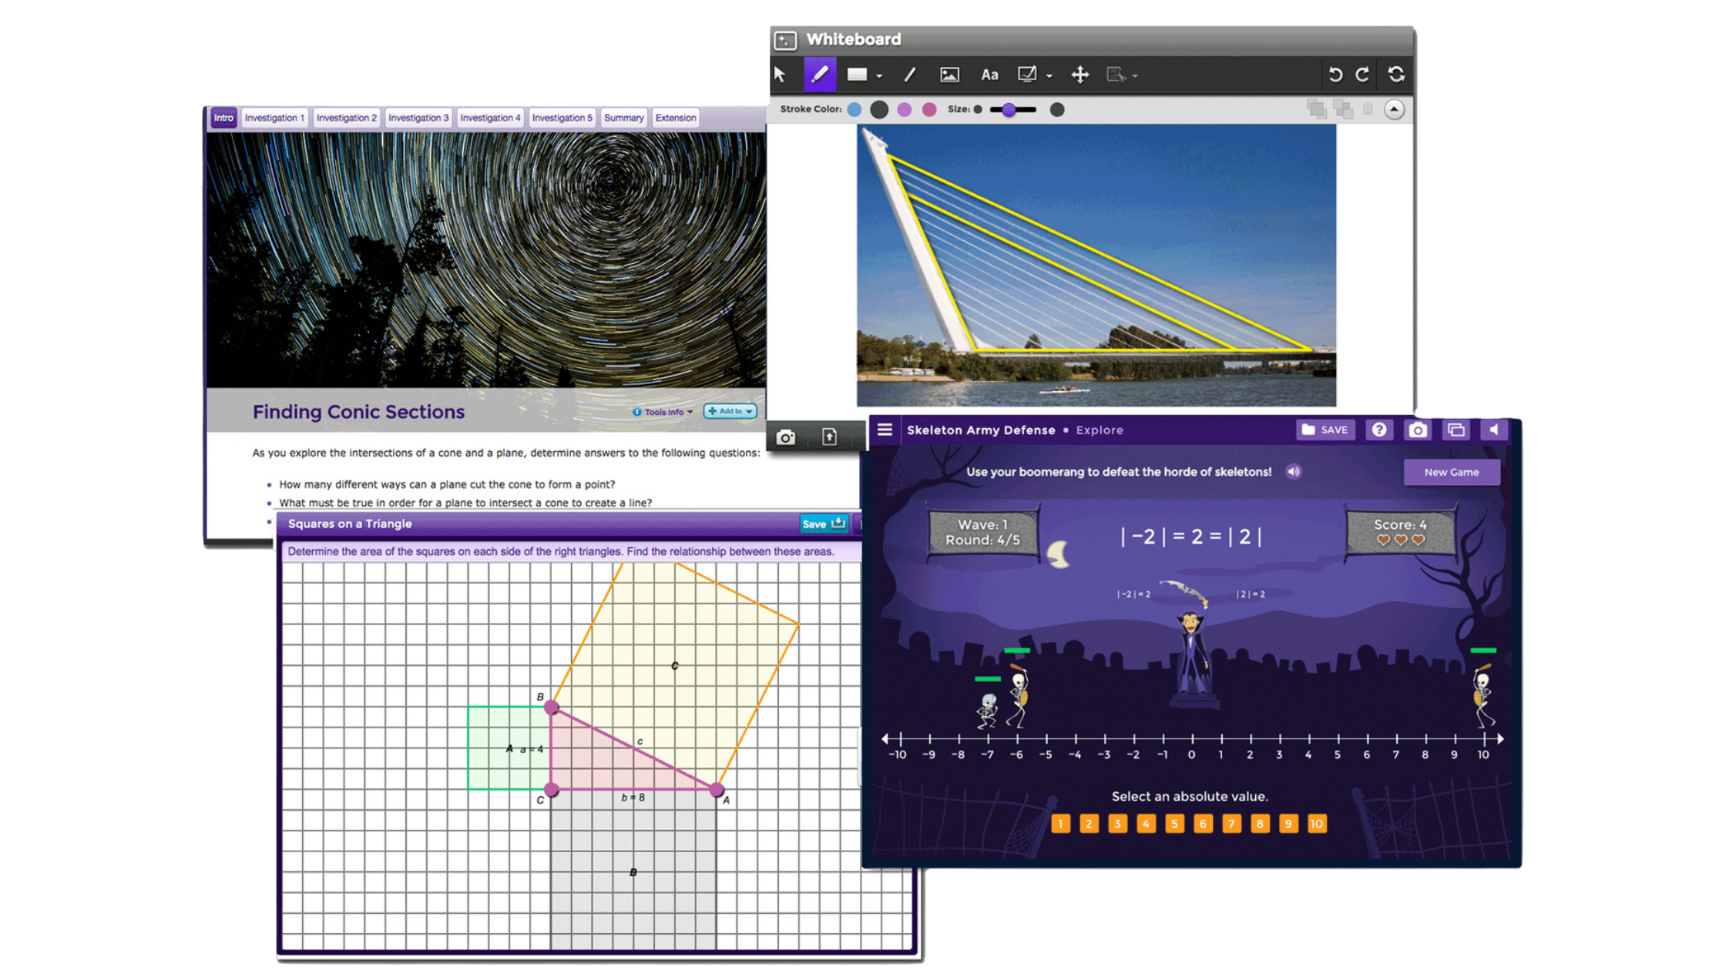Image resolution: width=1726 pixels, height=970 pixels.
Task: Select the pencil draw tool in Whiteboard
Action: tap(819, 75)
